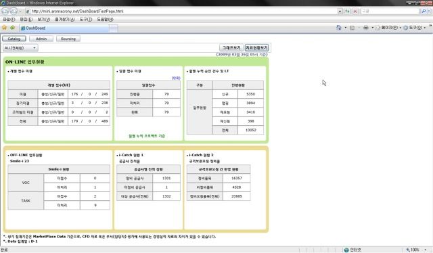
Task: Click the Catalog button
Action: tap(14, 39)
